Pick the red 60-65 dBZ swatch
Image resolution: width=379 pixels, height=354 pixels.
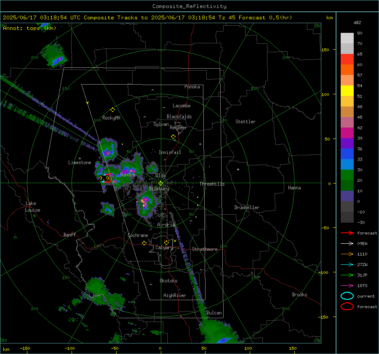pyautogui.click(x=347, y=59)
